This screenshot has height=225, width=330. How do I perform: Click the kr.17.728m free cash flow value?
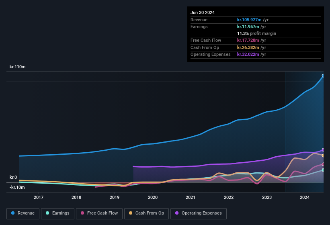(x=248, y=40)
